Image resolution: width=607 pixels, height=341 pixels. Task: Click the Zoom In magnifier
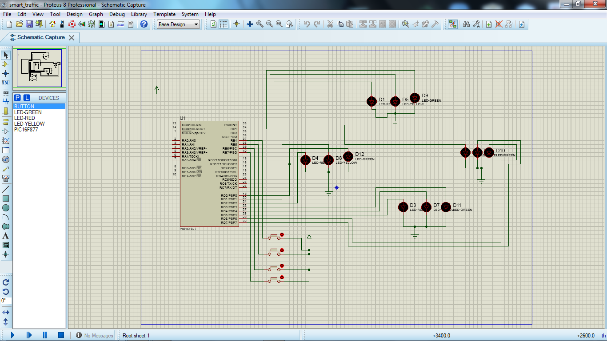coord(260,24)
